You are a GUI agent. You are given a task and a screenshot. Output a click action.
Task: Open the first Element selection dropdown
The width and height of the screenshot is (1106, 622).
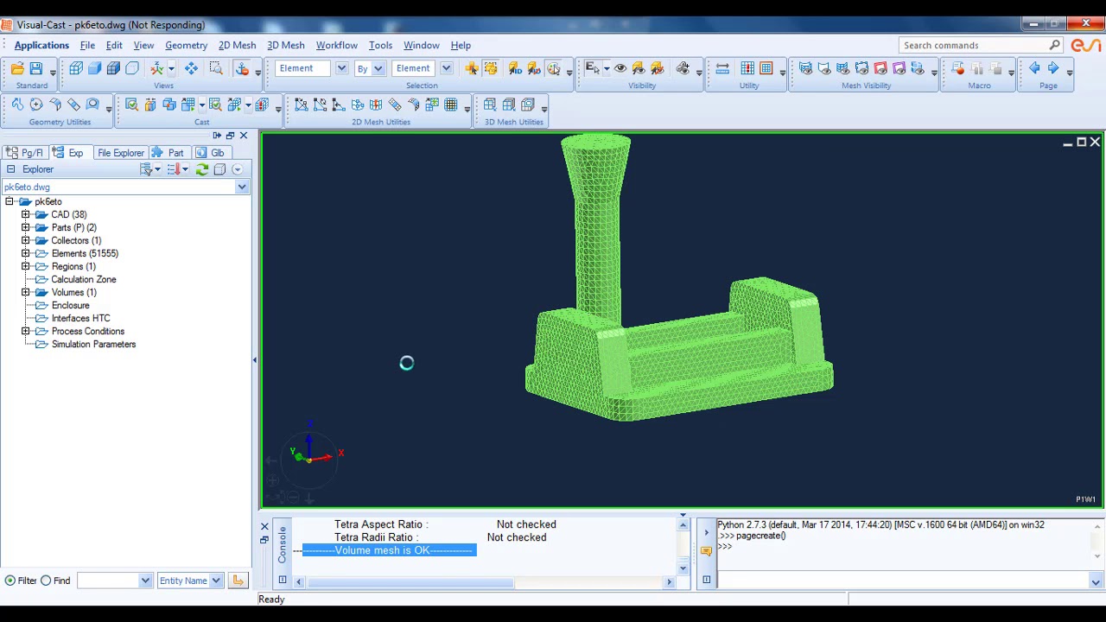[x=341, y=68]
